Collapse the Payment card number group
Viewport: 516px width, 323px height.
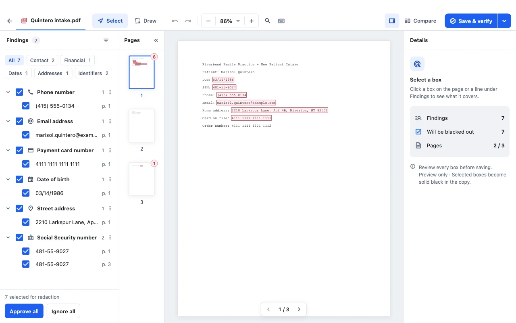(x=8, y=150)
